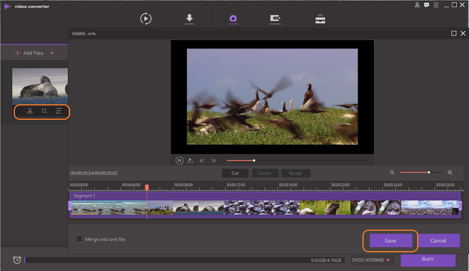Open the effects adjustment sliders icon
469x271 pixels.
58,111
